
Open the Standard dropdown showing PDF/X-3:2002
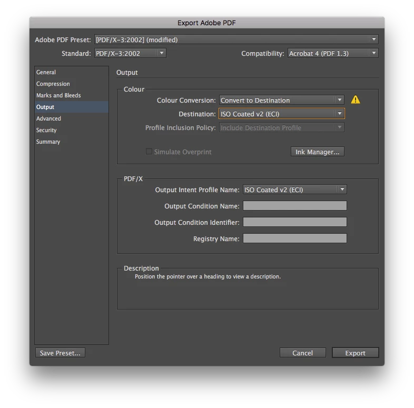coord(130,53)
